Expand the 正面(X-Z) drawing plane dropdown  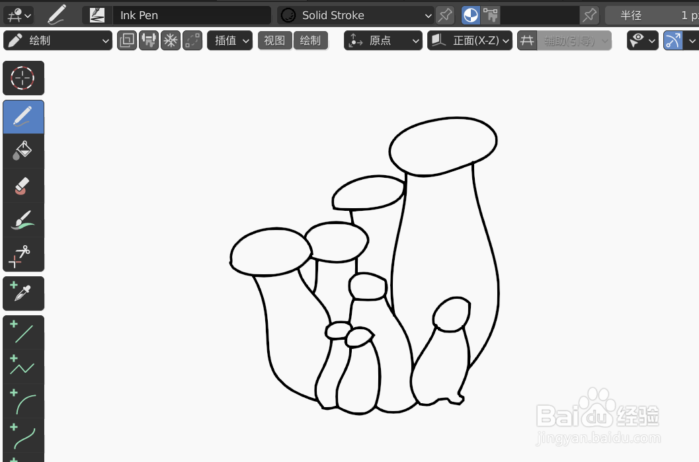[x=470, y=40]
